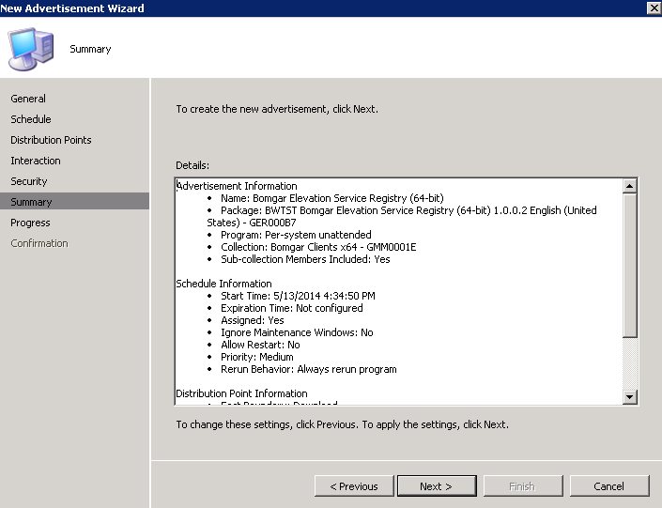
Task: Click the 'Advertisement Information' heading
Action: (x=237, y=186)
